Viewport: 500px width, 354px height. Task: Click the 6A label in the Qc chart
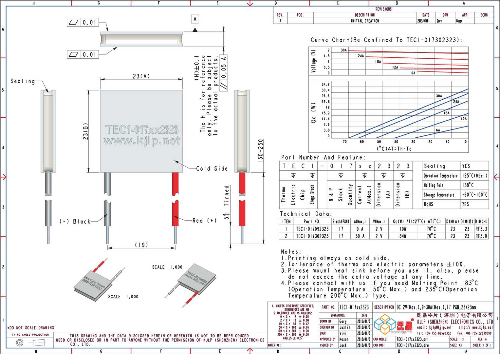click(x=438, y=130)
